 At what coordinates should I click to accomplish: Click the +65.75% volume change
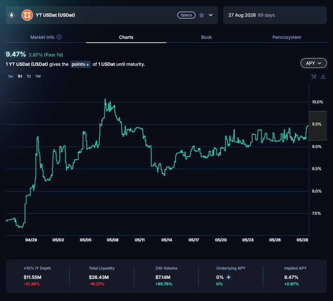pos(164,284)
